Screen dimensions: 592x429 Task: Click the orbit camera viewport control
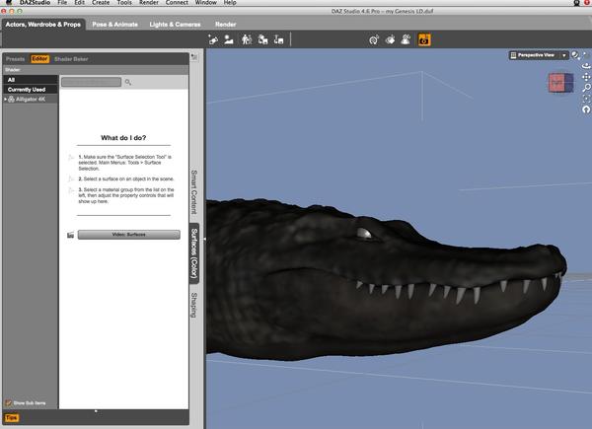pyautogui.click(x=586, y=66)
